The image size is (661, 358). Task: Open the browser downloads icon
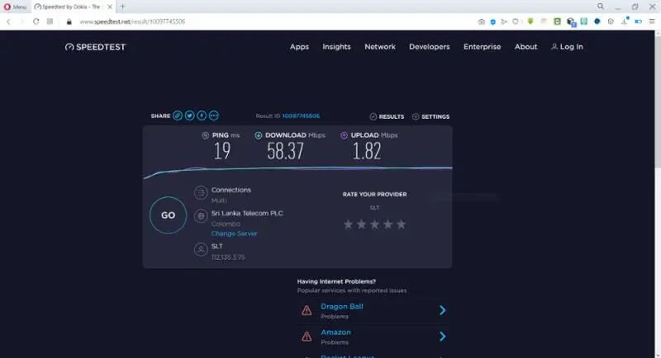coord(625,21)
